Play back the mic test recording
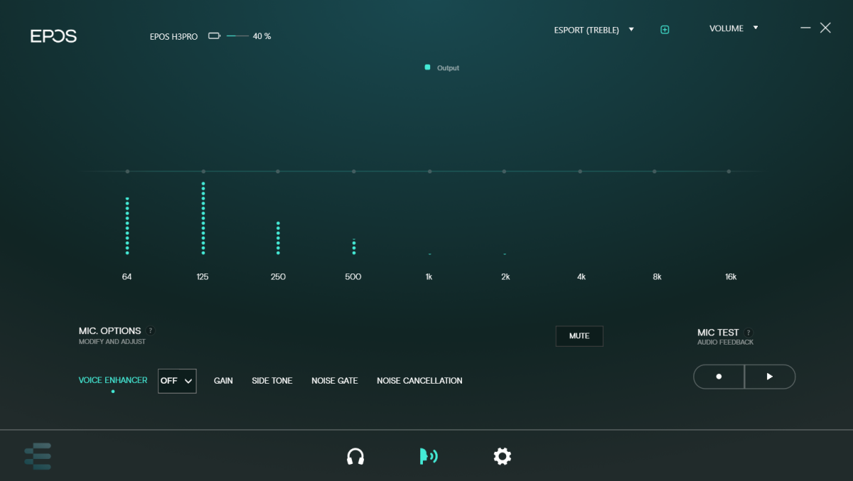 pos(769,377)
